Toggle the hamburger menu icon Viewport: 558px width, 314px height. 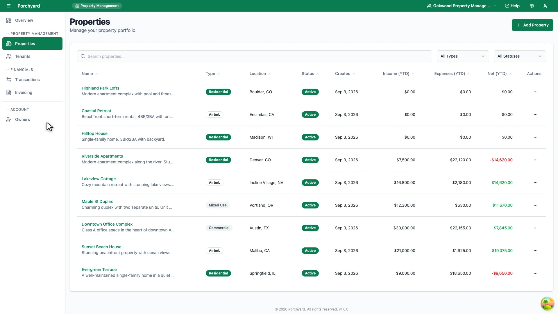click(9, 6)
